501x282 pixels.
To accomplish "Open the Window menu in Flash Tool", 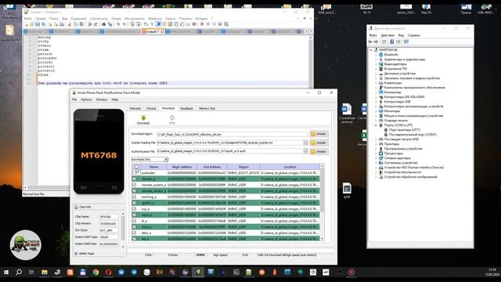I will [x=102, y=99].
